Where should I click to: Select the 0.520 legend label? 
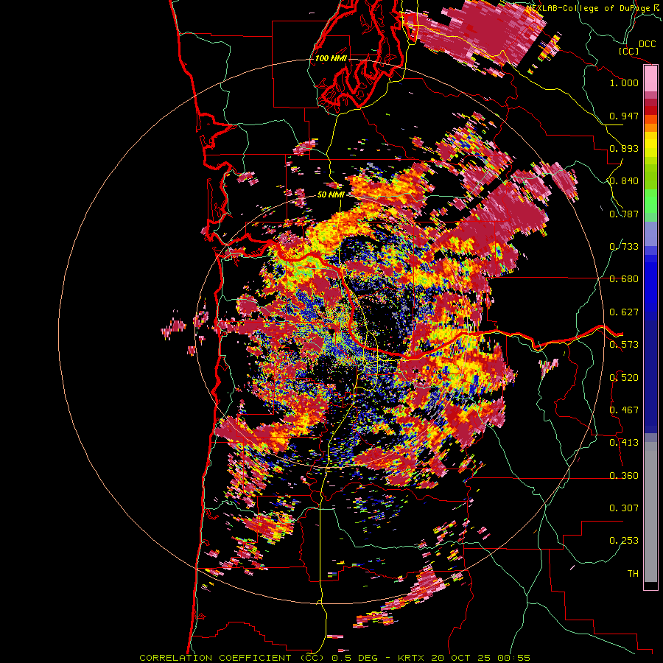click(x=624, y=378)
